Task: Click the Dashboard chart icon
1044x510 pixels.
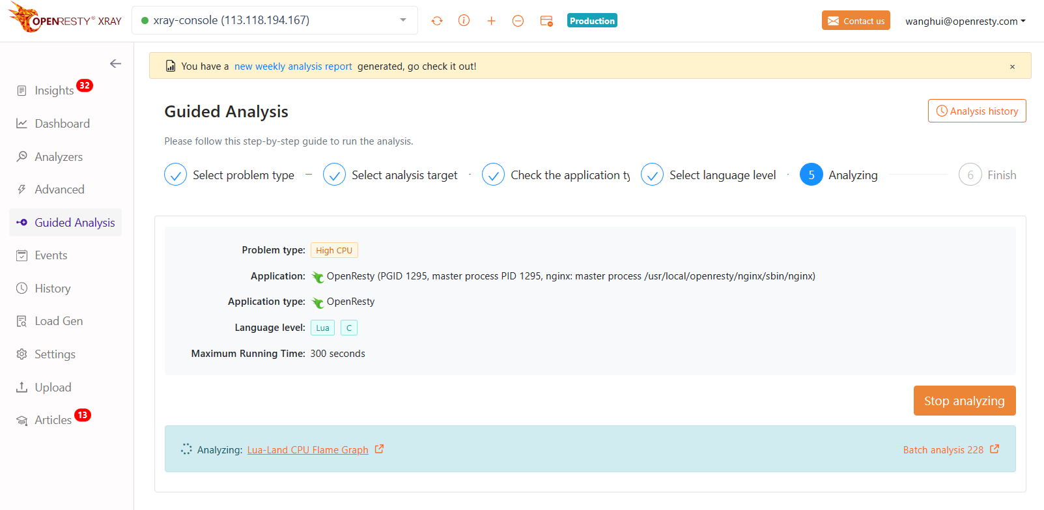Action: pyautogui.click(x=22, y=124)
